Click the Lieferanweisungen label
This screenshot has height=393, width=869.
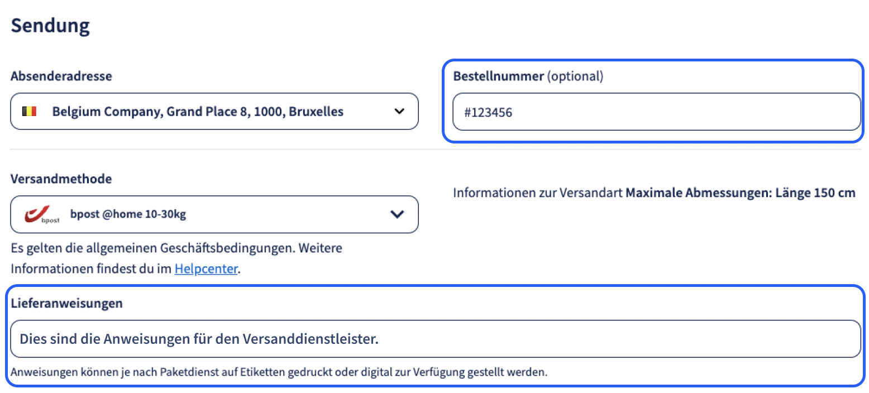point(67,304)
